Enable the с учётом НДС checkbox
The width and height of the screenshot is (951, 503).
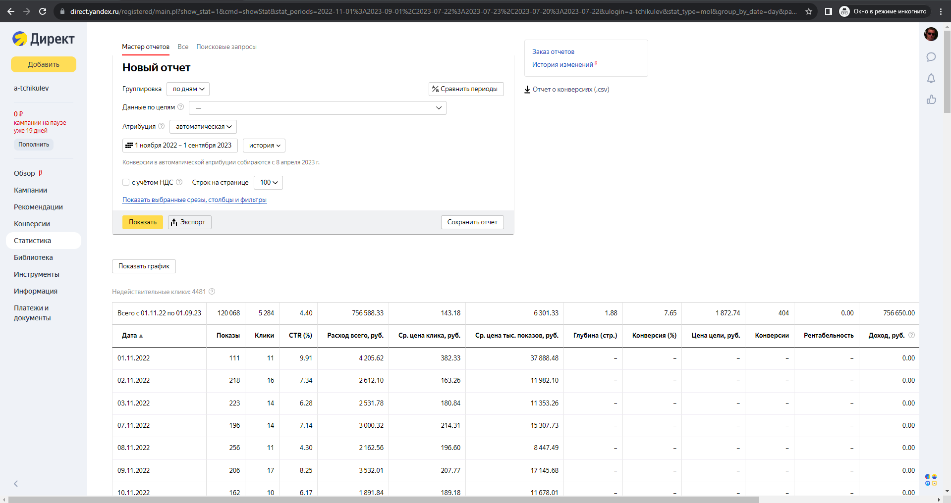coord(126,182)
